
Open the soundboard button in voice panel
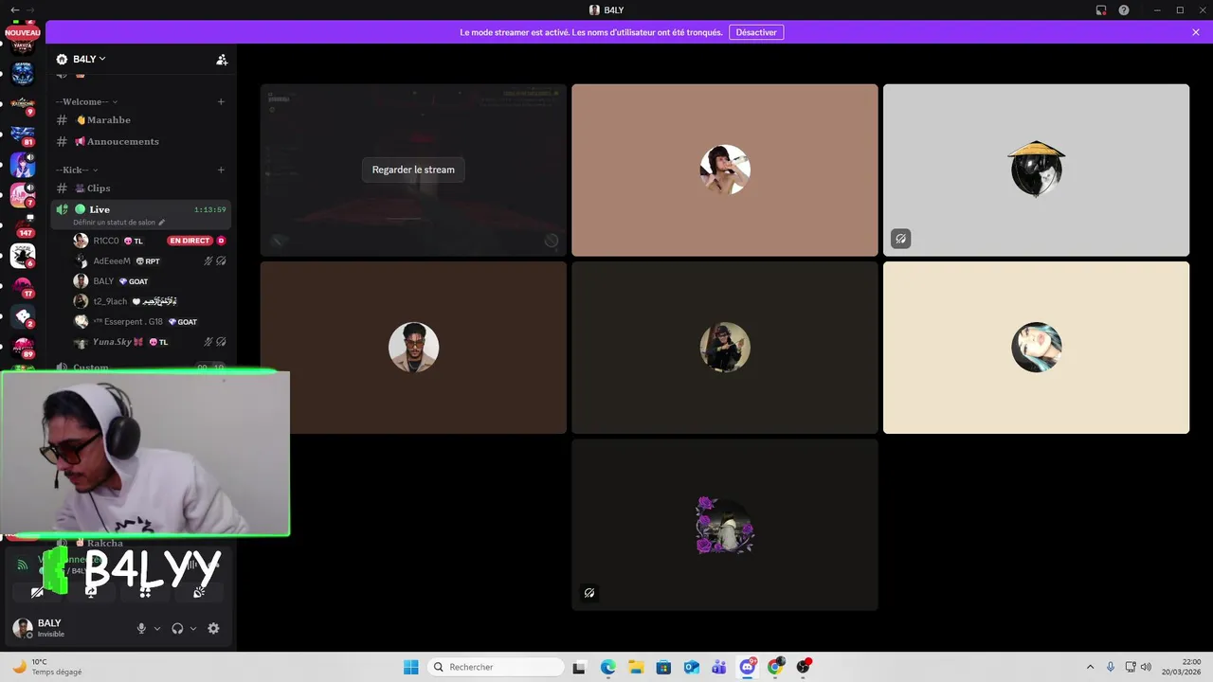199,592
